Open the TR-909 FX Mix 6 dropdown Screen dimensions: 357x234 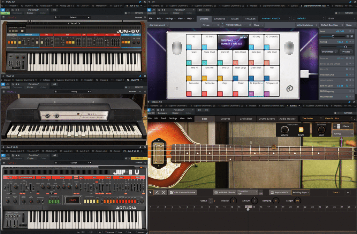tap(238, 25)
